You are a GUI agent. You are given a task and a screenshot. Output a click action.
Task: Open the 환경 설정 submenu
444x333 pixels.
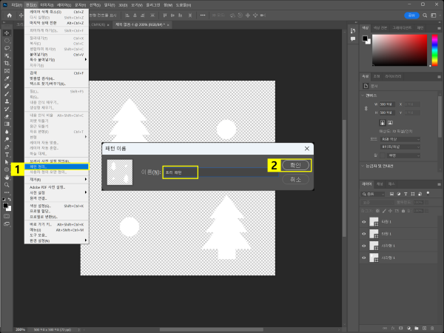pyautogui.click(x=57, y=240)
